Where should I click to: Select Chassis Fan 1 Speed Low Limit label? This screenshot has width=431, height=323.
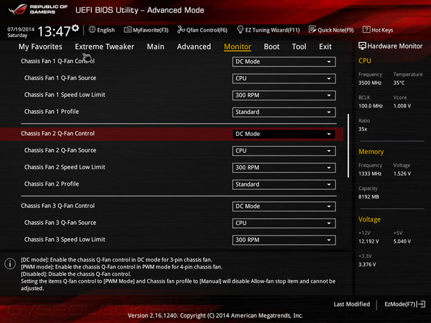click(65, 95)
